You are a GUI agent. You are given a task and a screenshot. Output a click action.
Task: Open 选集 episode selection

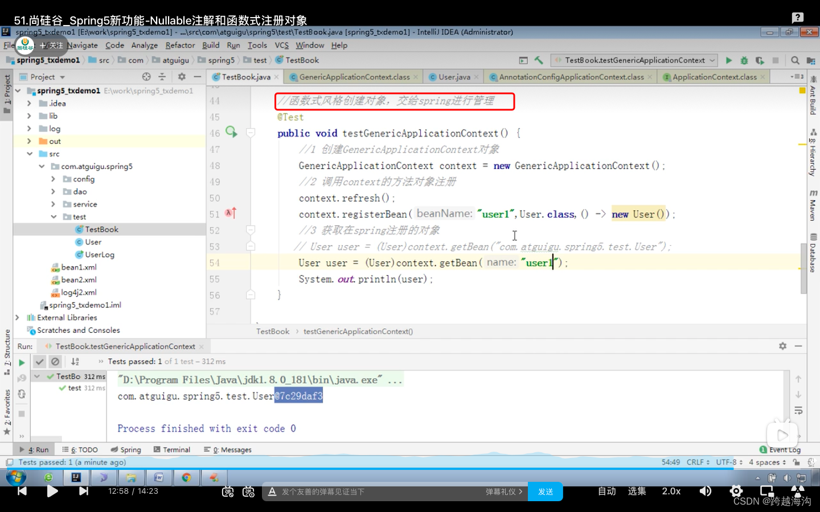click(x=637, y=491)
